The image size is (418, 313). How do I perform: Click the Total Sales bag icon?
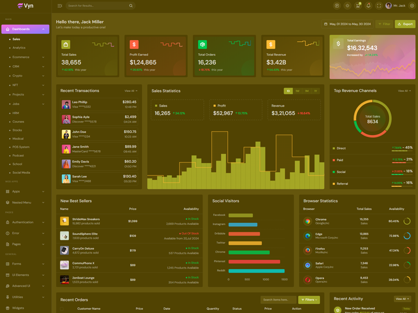tap(66, 44)
